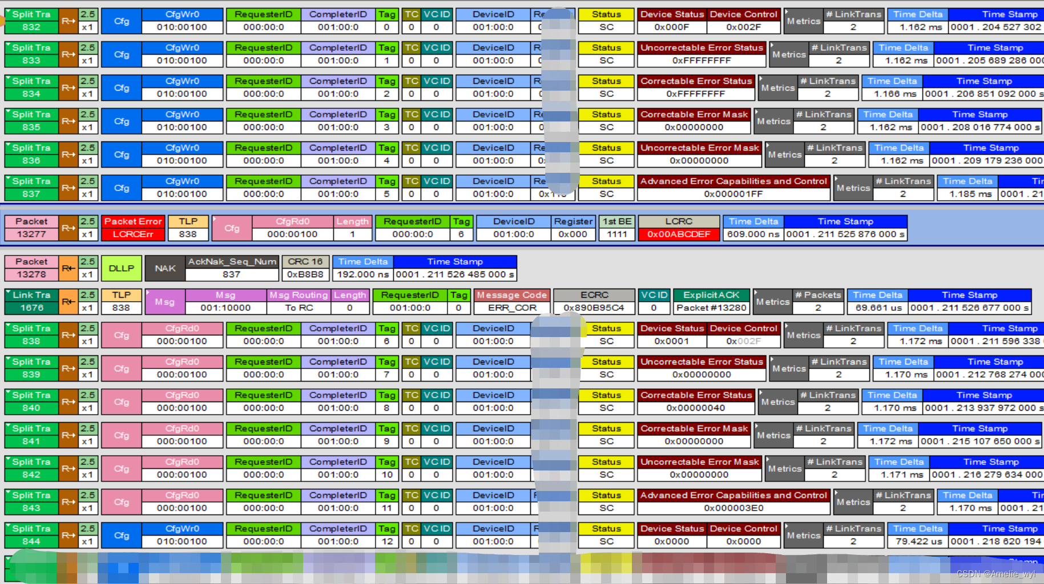Click the Status SC cell in Split Tra 842 row
This screenshot has height=584, width=1044.
606,468
